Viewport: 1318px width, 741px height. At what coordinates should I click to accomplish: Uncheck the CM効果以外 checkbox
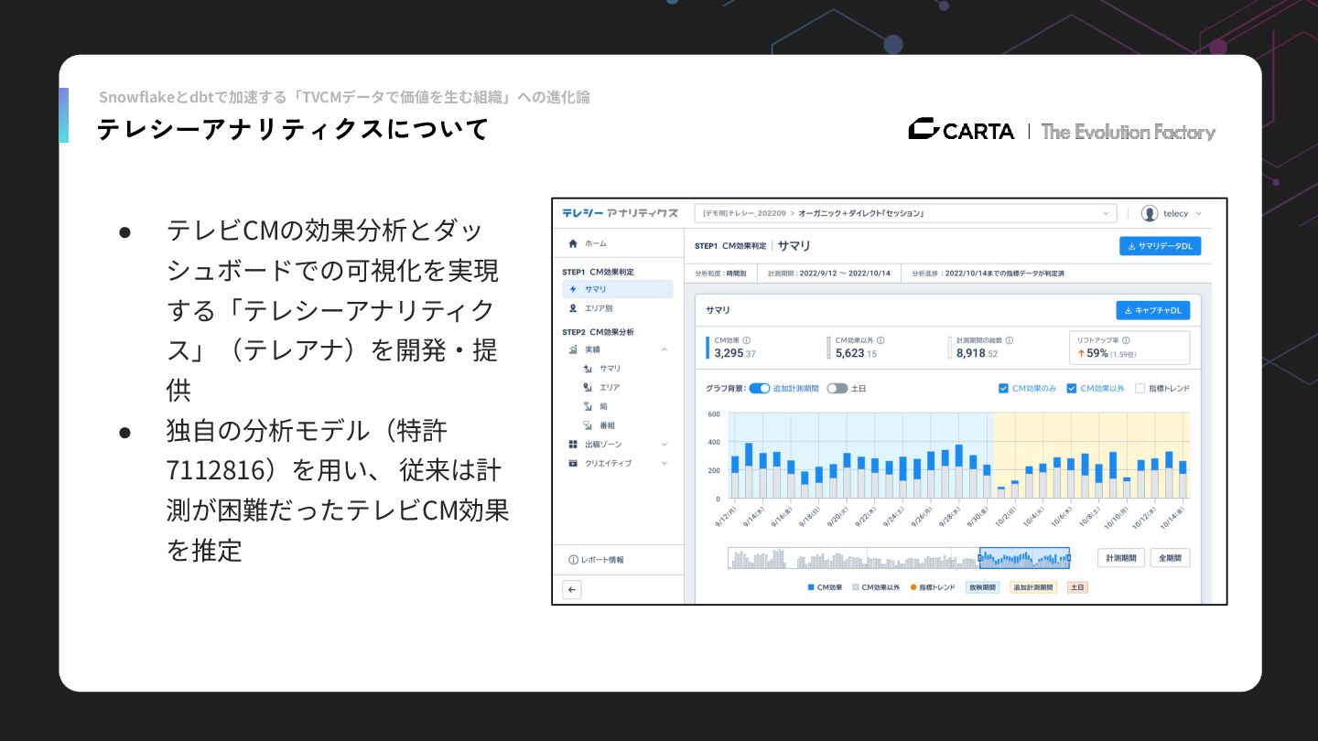pyautogui.click(x=1072, y=389)
